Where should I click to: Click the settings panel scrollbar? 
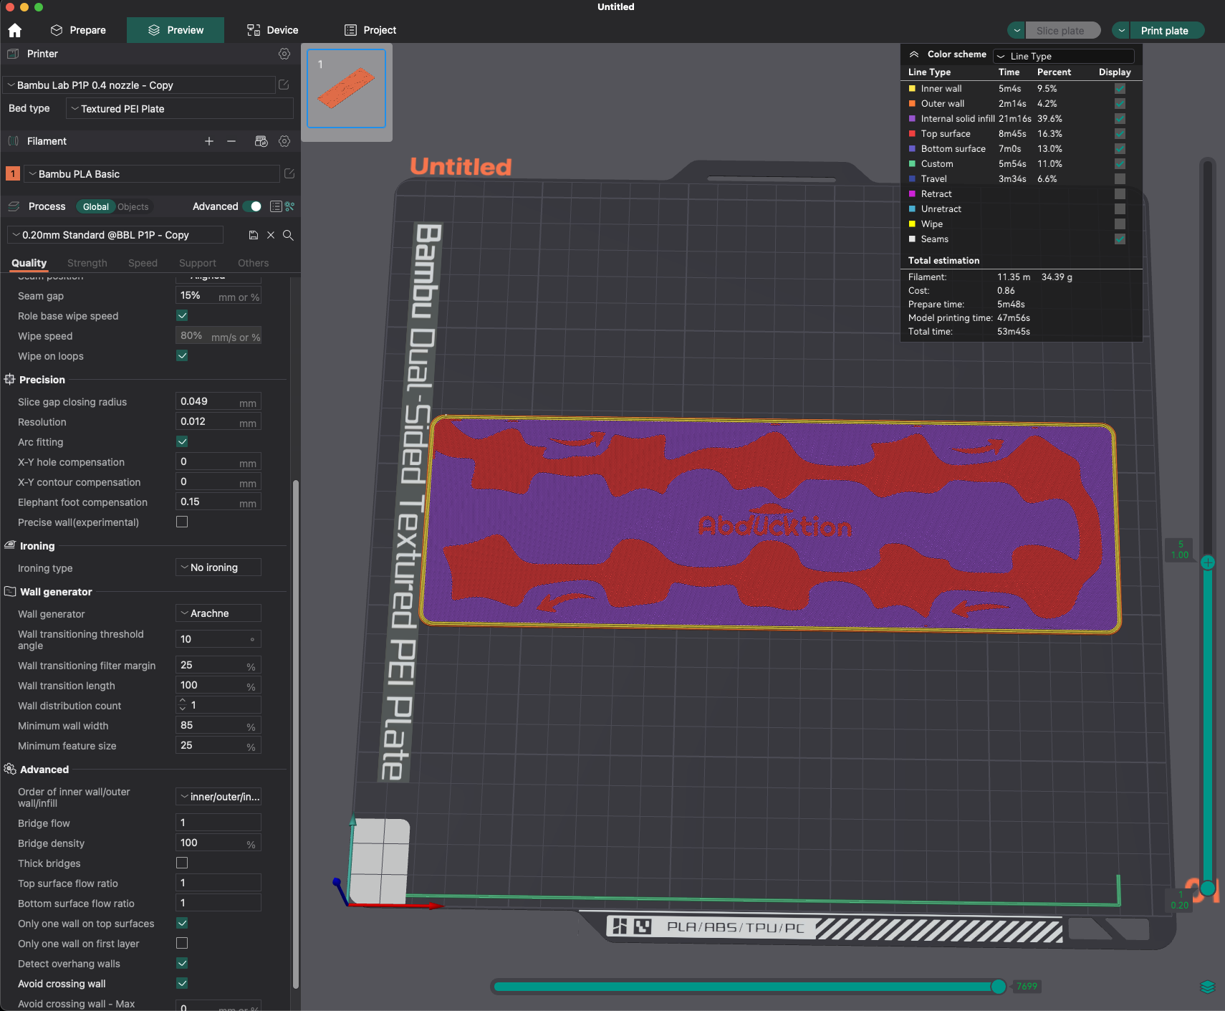coord(295,734)
